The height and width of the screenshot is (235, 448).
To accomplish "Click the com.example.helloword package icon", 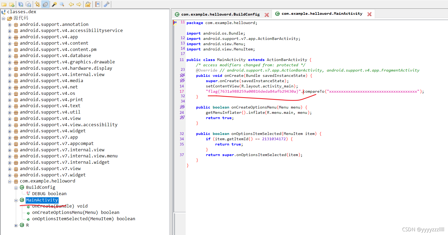I will point(16,181).
